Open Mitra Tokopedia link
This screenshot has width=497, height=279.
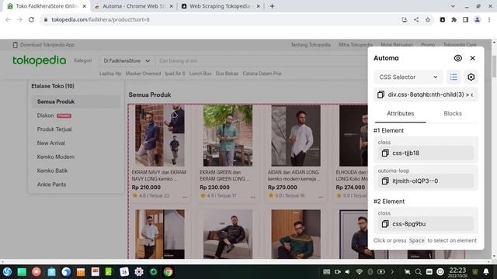tap(356, 45)
